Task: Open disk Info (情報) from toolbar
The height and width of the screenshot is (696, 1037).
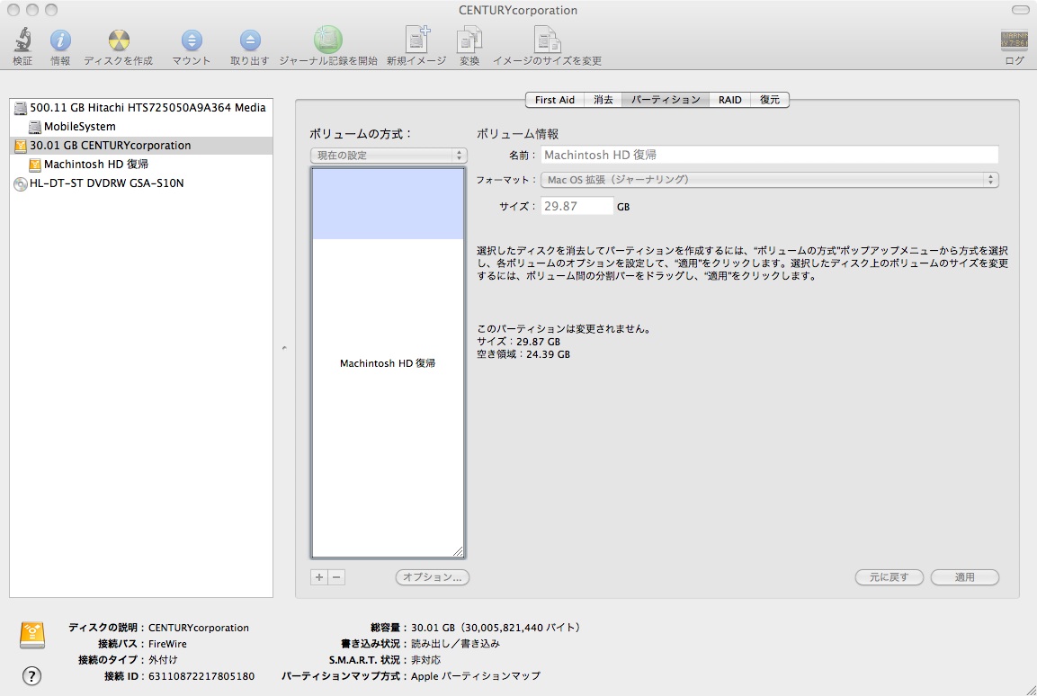Action: tap(60, 41)
